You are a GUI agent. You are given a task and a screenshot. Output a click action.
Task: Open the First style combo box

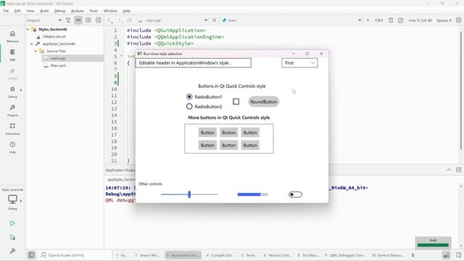click(x=299, y=63)
